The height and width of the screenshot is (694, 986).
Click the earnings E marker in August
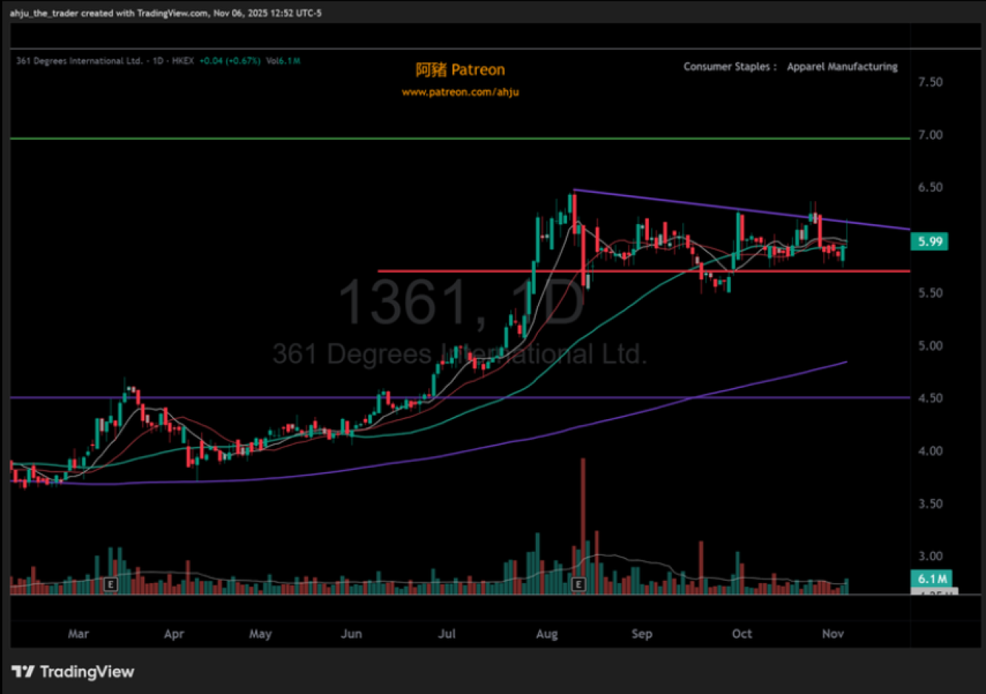click(x=579, y=584)
